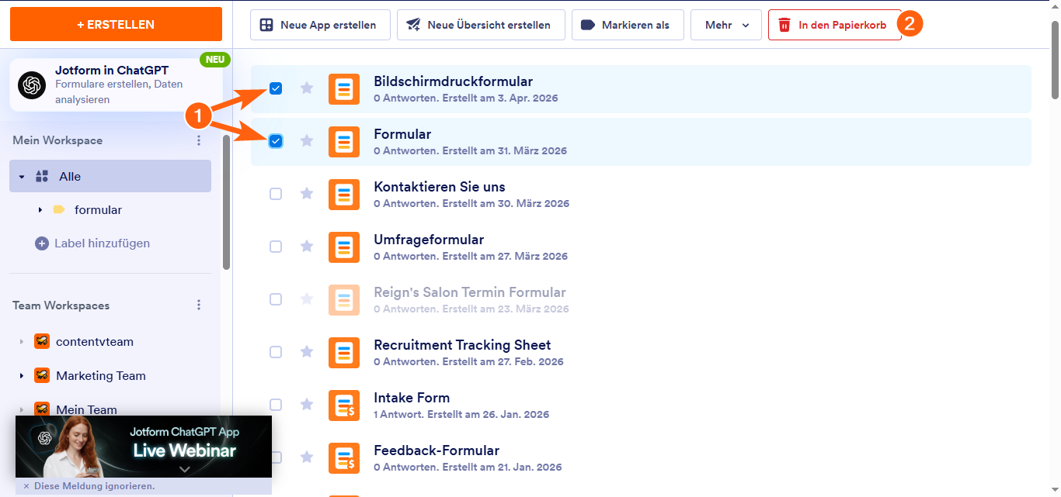
Task: Select Alle in Mein Workspace
Action: click(x=70, y=177)
